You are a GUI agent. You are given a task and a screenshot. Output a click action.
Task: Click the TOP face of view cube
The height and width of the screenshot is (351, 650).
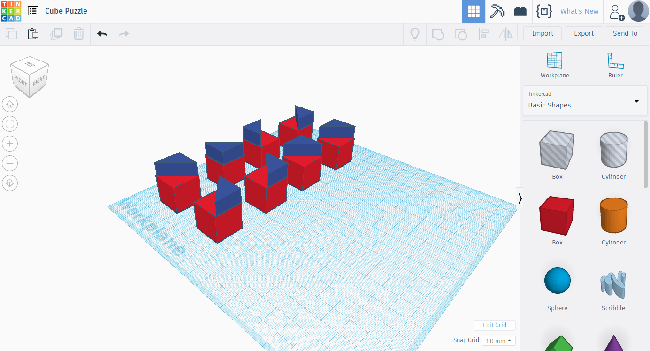pyautogui.click(x=30, y=64)
